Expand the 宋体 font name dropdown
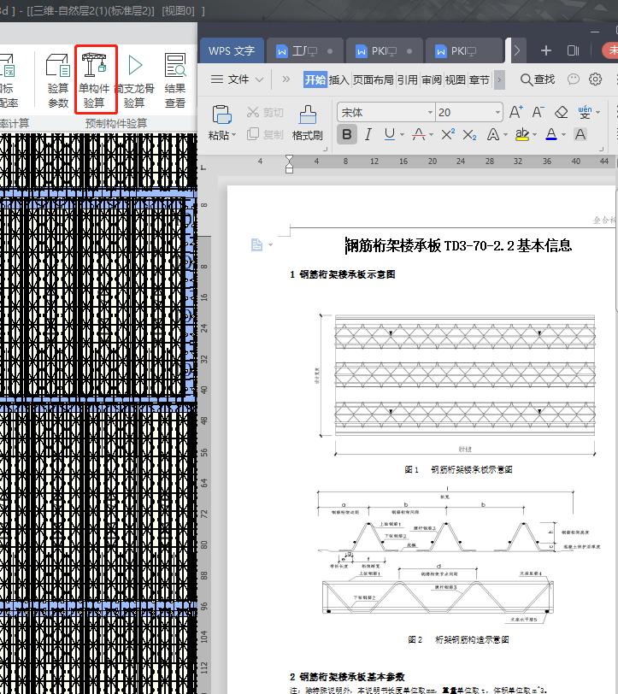This screenshot has width=618, height=694. [430, 112]
